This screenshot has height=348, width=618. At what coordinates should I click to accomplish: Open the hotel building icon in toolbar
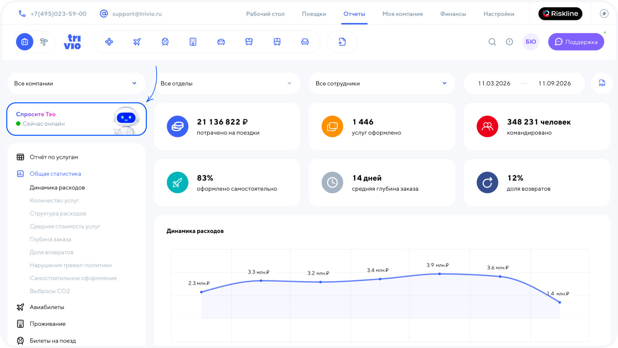coord(193,42)
